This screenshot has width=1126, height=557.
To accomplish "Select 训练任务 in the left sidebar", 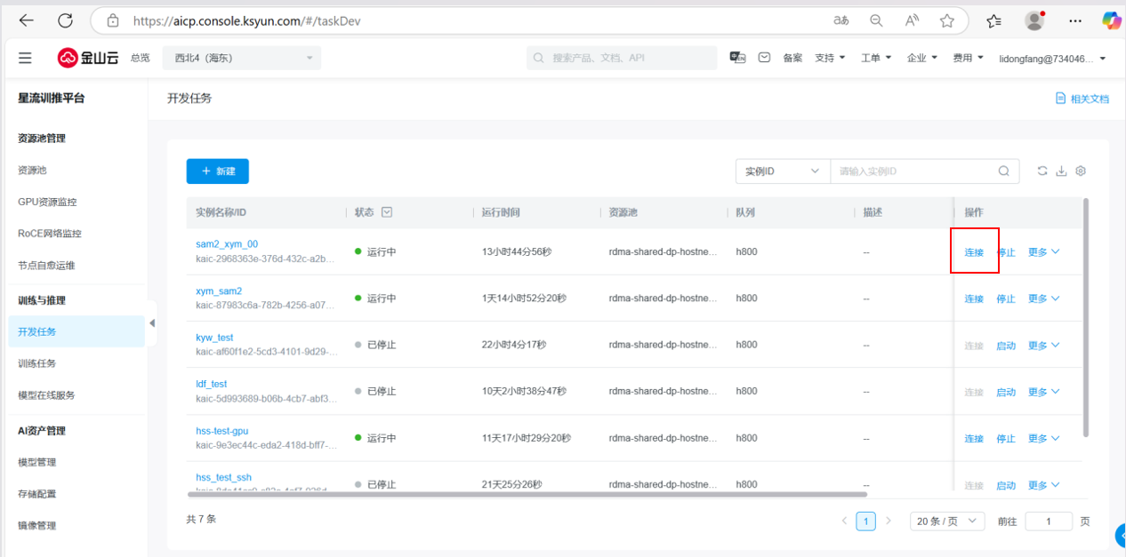I will coord(36,363).
